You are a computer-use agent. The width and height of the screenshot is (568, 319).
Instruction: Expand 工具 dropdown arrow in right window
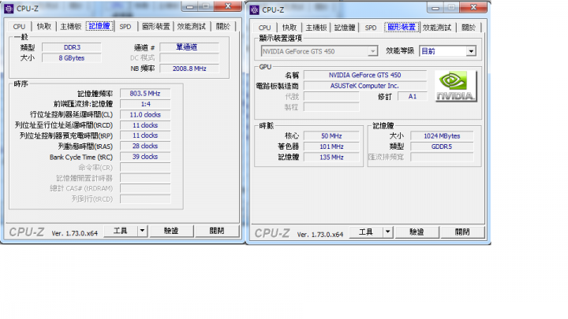coord(387,232)
